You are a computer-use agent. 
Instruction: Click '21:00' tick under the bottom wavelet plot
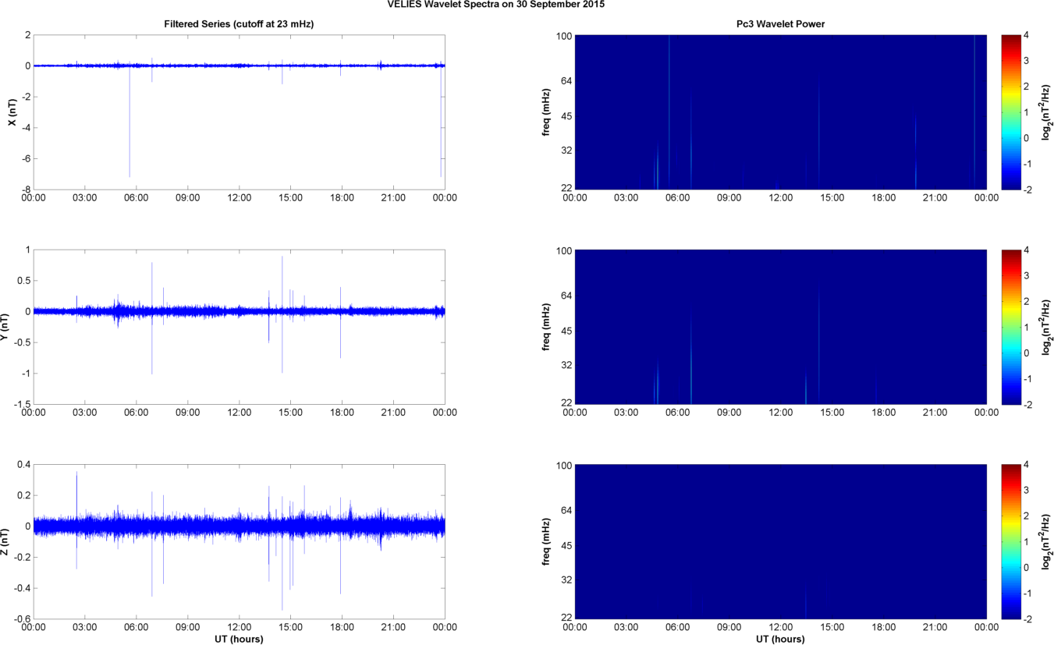[935, 627]
